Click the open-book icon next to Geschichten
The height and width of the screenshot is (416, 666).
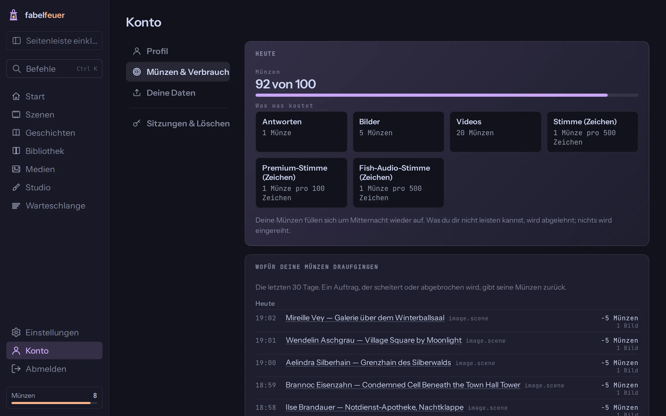point(16,133)
